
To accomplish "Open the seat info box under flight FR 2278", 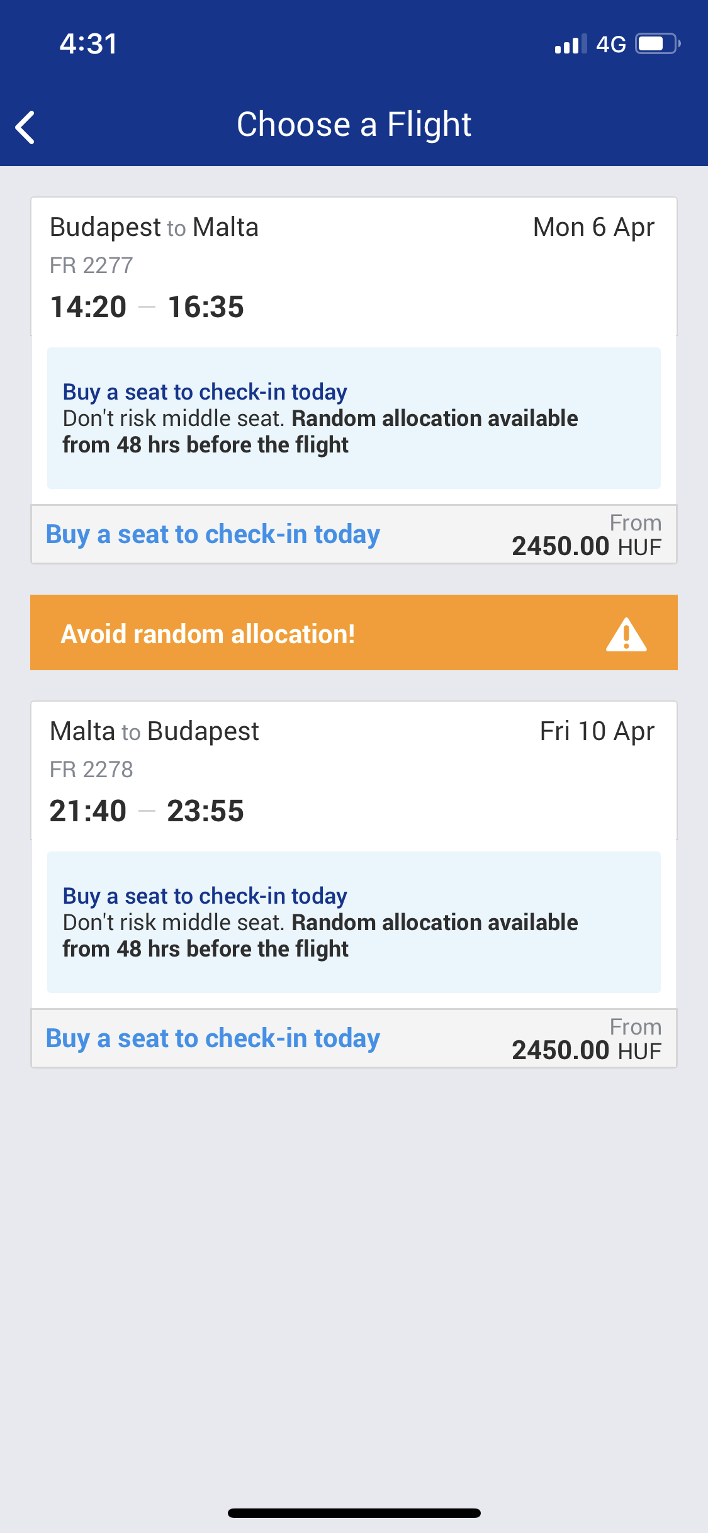I will click(x=354, y=923).
